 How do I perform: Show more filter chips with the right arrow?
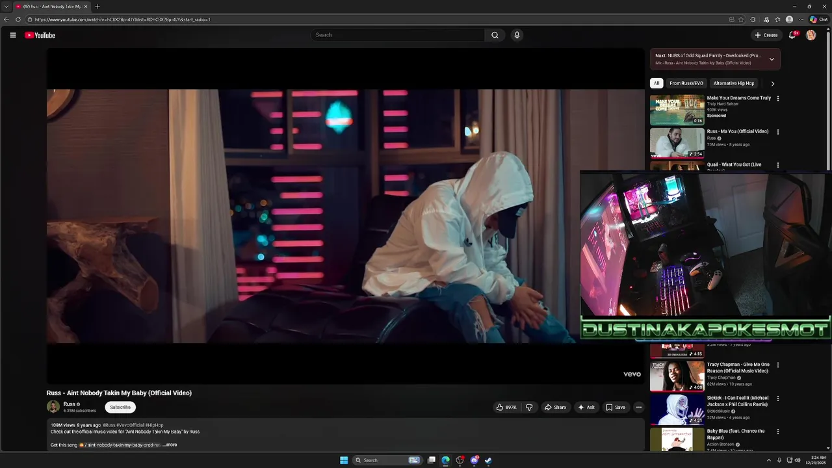coord(773,83)
